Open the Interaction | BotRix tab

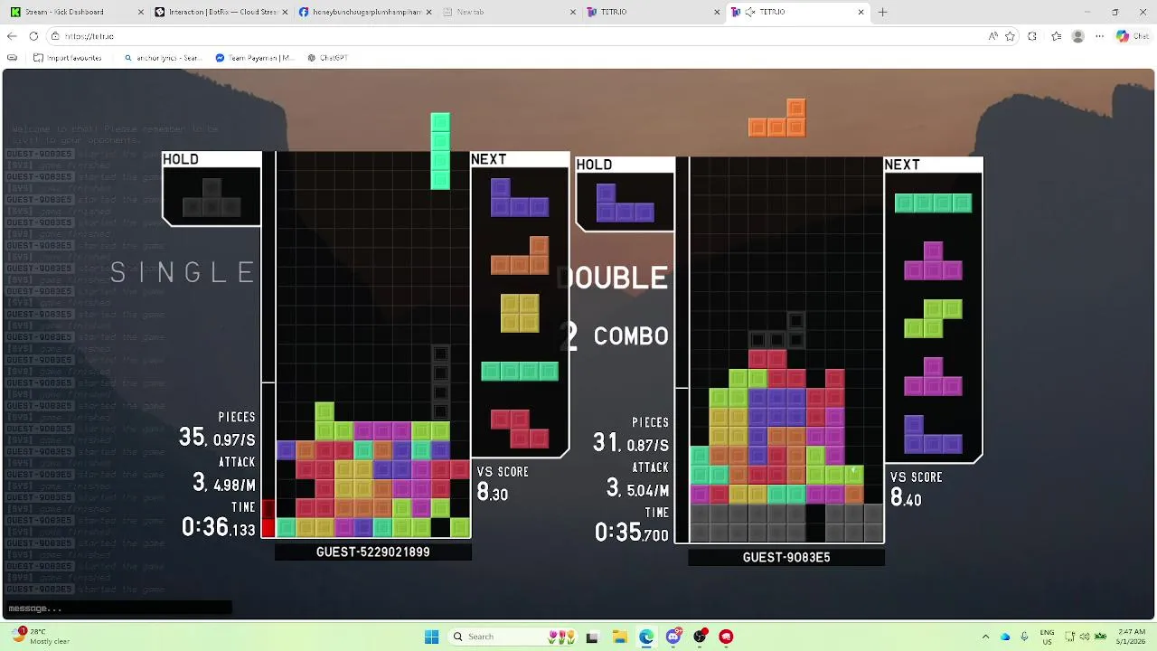click(x=220, y=12)
